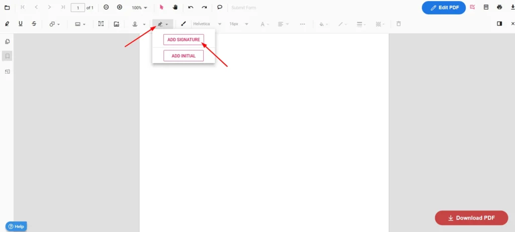Select the stamp tool icon
515x232 pixels.
(x=135, y=24)
